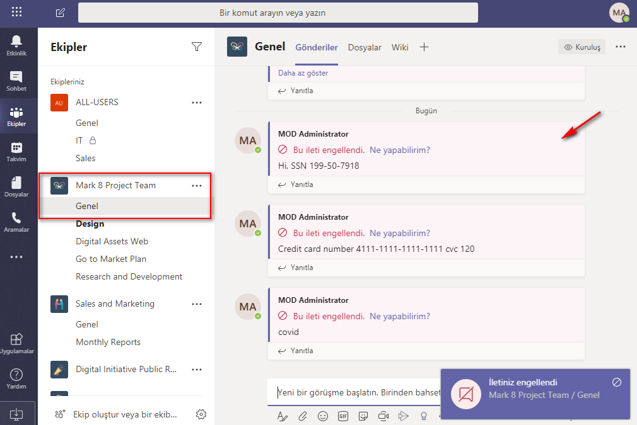Open the profile avatar menu

point(619,13)
